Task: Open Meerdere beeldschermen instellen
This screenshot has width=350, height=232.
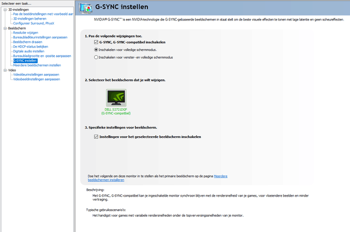Action: coord(37,66)
